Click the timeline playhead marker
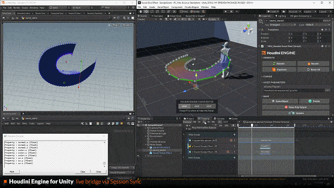Screen dimensions: 334x188 (252, 125)
